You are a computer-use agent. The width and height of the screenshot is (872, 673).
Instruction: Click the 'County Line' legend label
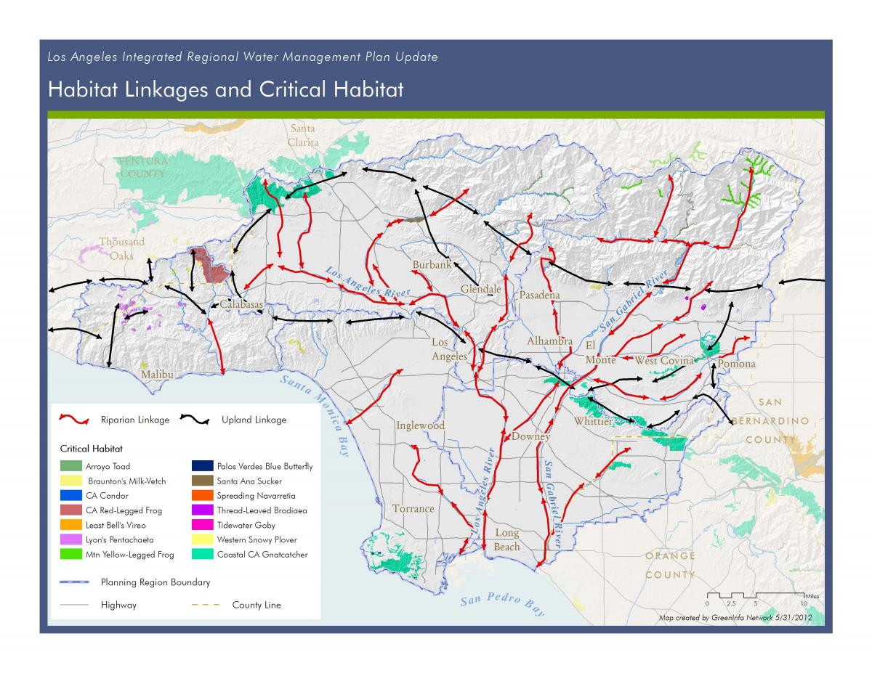point(257,605)
